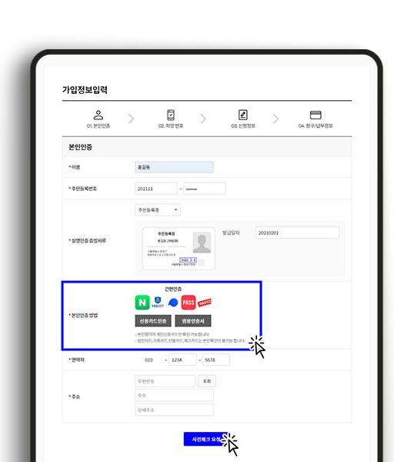The width and height of the screenshot is (394, 462).
Task: Click the step 04 billing card icon
Action: 316,115
